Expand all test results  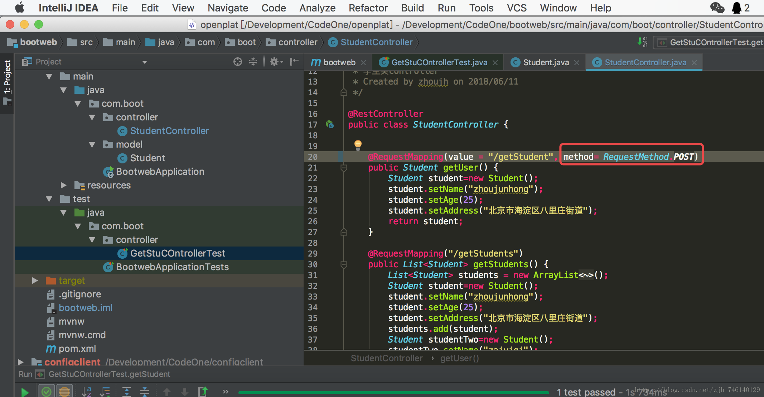[126, 391]
